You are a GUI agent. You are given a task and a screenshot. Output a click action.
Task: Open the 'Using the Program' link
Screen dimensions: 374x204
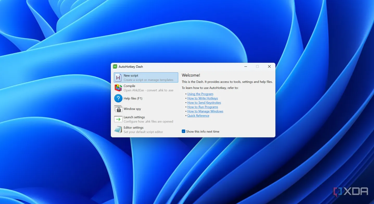click(x=200, y=94)
